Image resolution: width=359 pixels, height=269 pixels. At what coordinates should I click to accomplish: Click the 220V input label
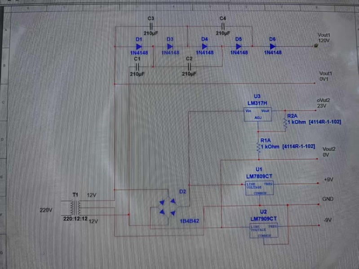[x=46, y=210]
